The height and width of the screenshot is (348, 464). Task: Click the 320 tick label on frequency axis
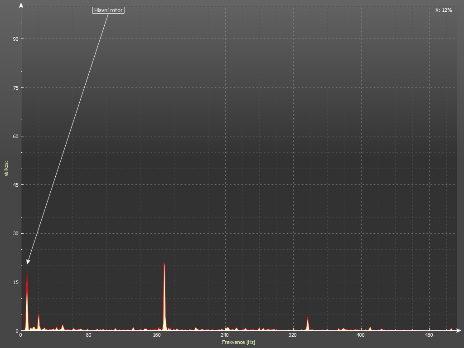coord(293,335)
